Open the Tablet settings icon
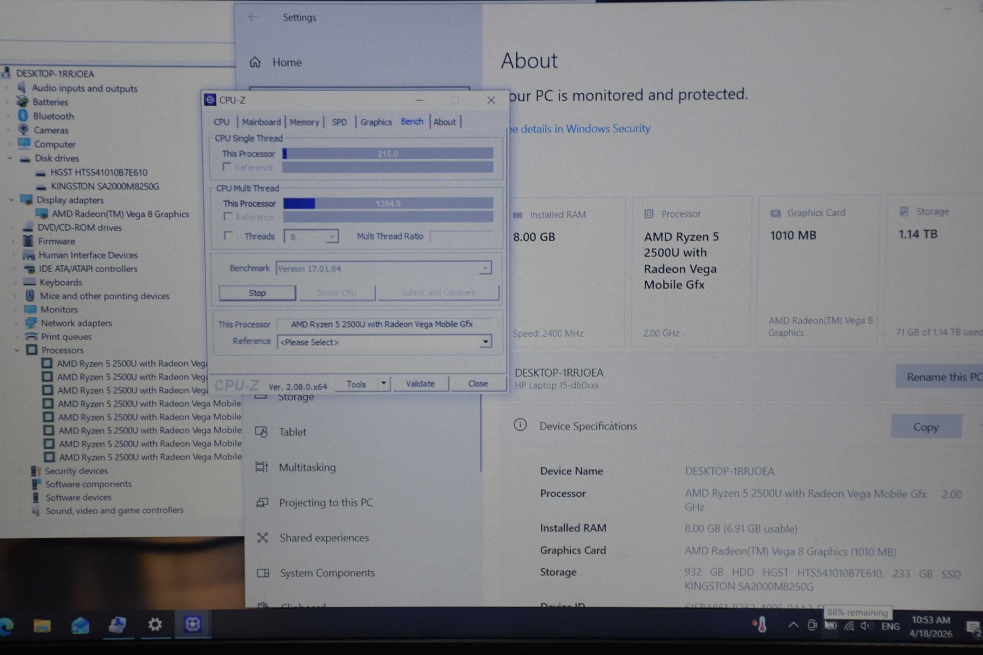This screenshot has height=655, width=983. click(x=261, y=432)
